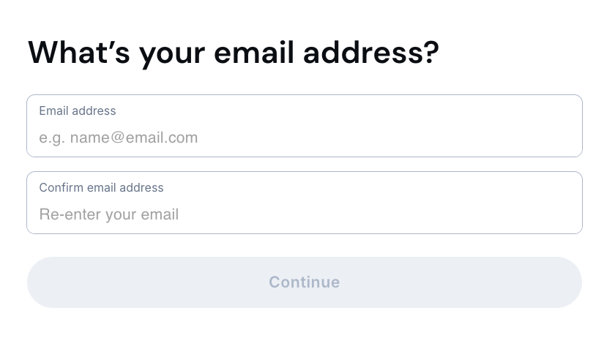The width and height of the screenshot is (615, 338).
Task: Tap the greyed-out Continue pill button
Action: click(x=304, y=282)
